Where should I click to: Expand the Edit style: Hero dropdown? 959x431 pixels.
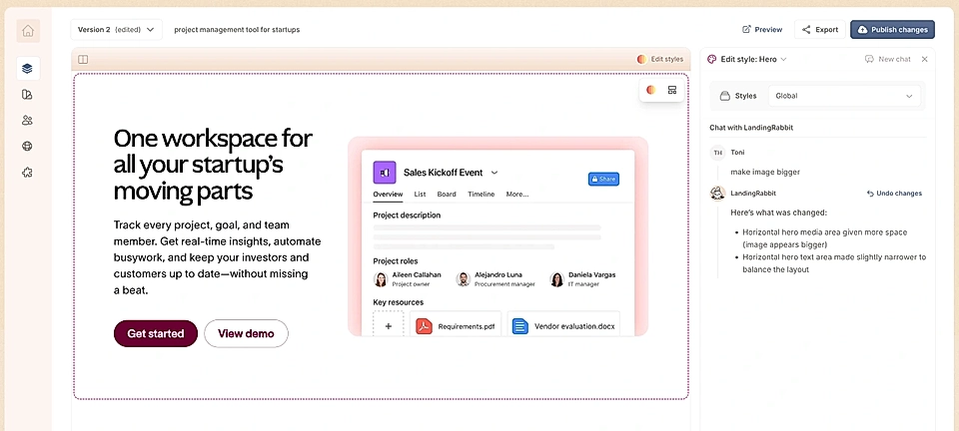pos(747,59)
